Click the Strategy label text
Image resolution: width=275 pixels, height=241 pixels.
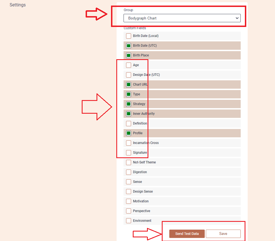pos(139,104)
